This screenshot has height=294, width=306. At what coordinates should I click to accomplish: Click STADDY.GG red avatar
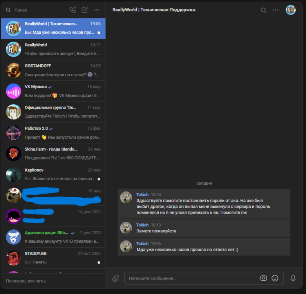tap(13, 258)
